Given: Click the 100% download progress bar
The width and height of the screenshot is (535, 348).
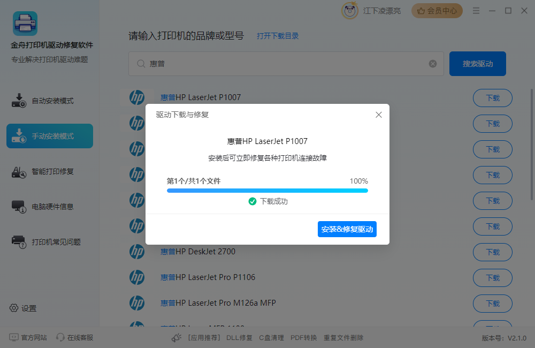Looking at the screenshot, I should tap(267, 190).
